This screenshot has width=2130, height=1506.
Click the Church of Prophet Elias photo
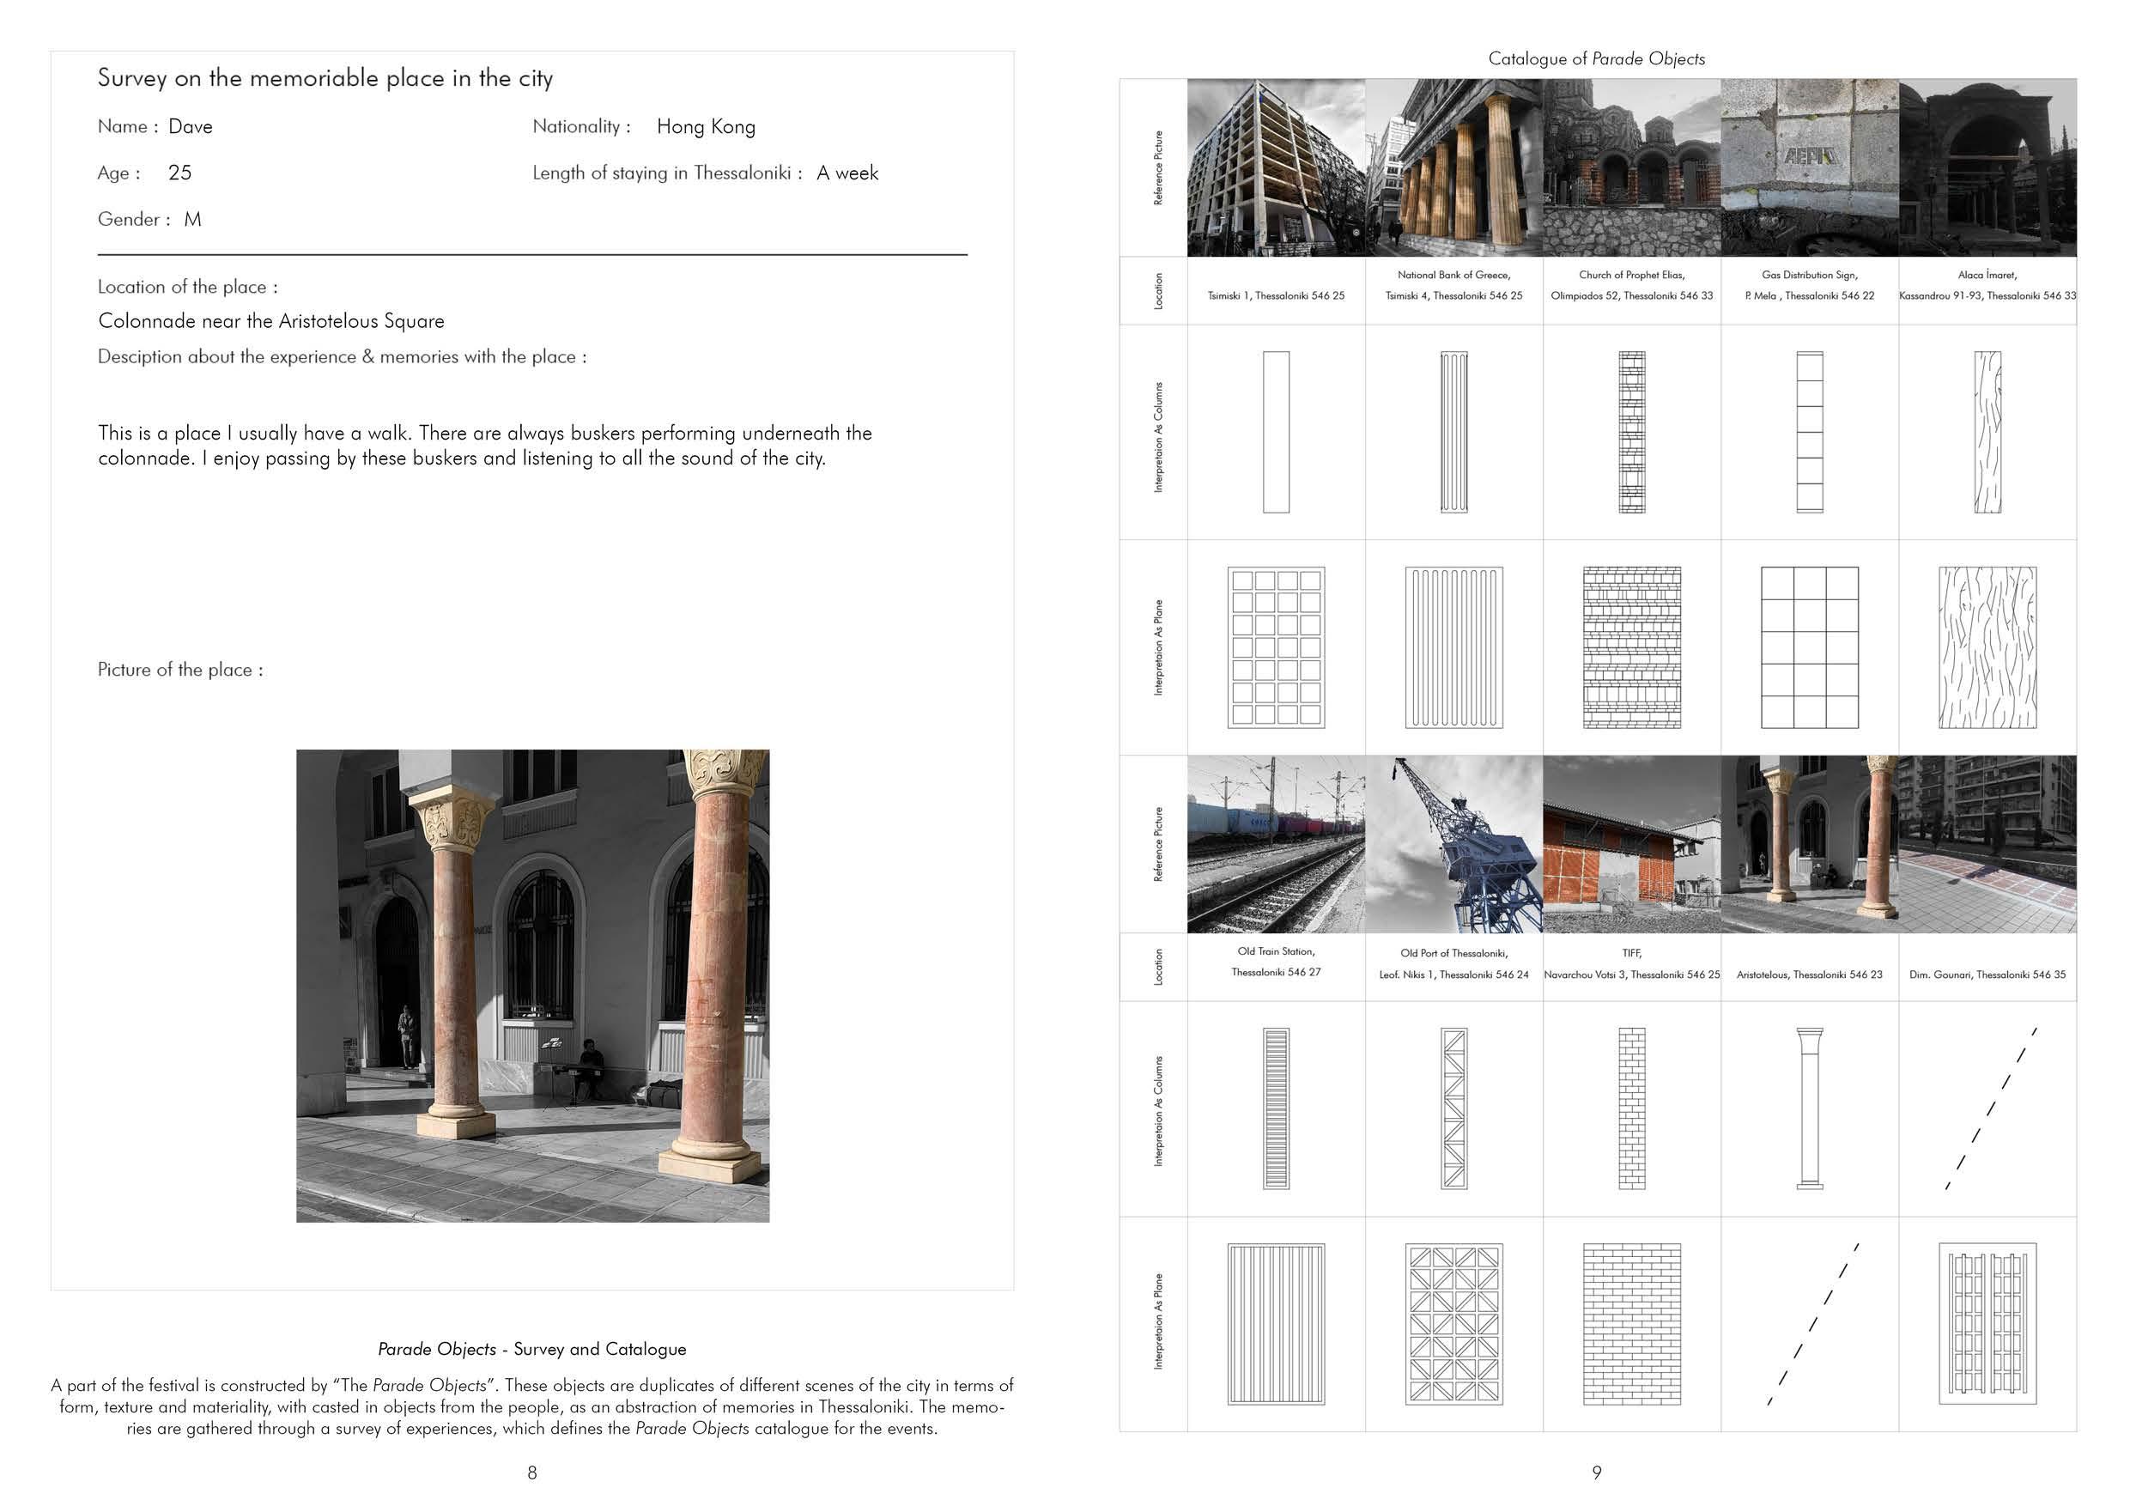(x=1631, y=167)
